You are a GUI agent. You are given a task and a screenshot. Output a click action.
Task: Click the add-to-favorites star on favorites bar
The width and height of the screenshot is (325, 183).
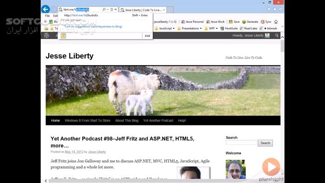tap(46, 28)
